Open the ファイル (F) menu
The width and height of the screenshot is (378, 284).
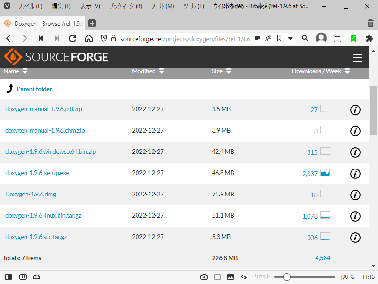tap(30, 6)
